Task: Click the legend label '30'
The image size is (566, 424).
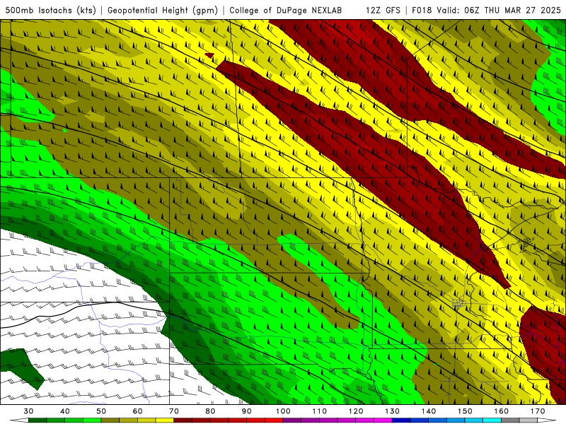Action: (29, 411)
